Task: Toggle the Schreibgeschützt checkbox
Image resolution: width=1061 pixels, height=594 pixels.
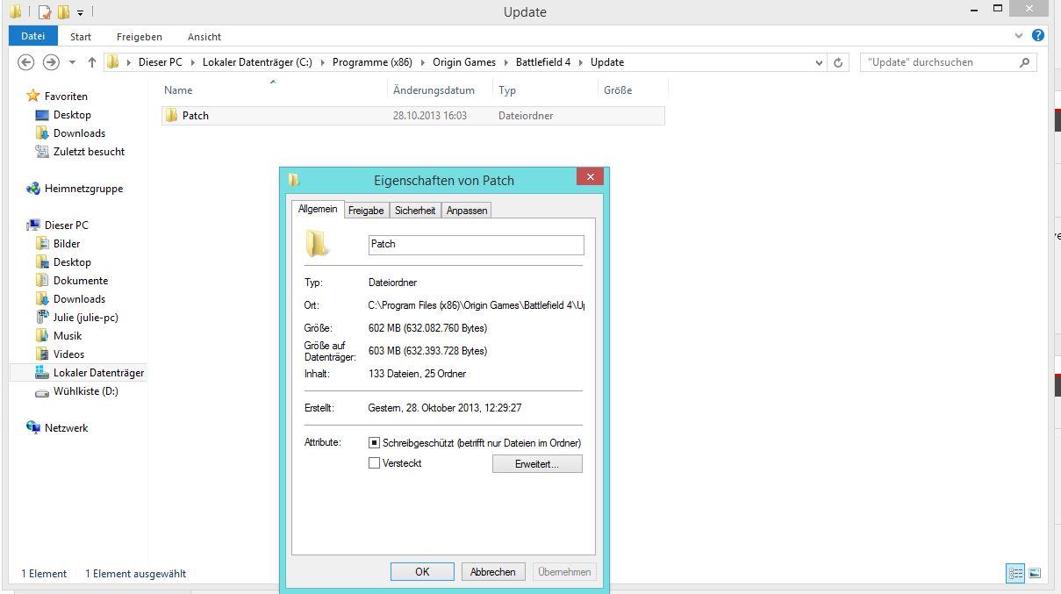Action: [375, 443]
